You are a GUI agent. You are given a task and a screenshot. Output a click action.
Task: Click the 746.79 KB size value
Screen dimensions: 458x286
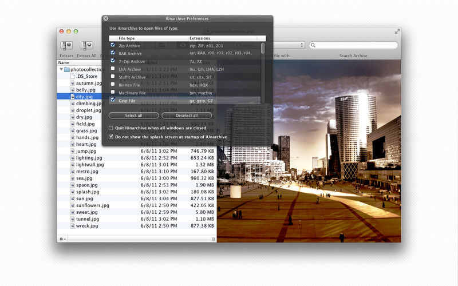pyautogui.click(x=202, y=151)
